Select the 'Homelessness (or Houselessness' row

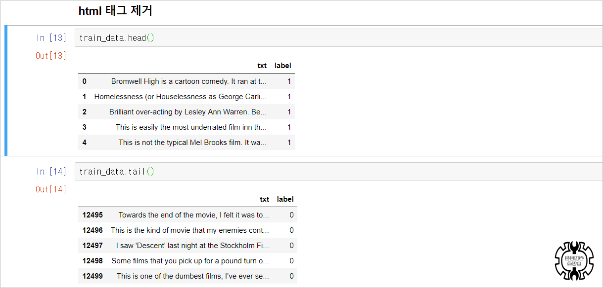point(186,97)
